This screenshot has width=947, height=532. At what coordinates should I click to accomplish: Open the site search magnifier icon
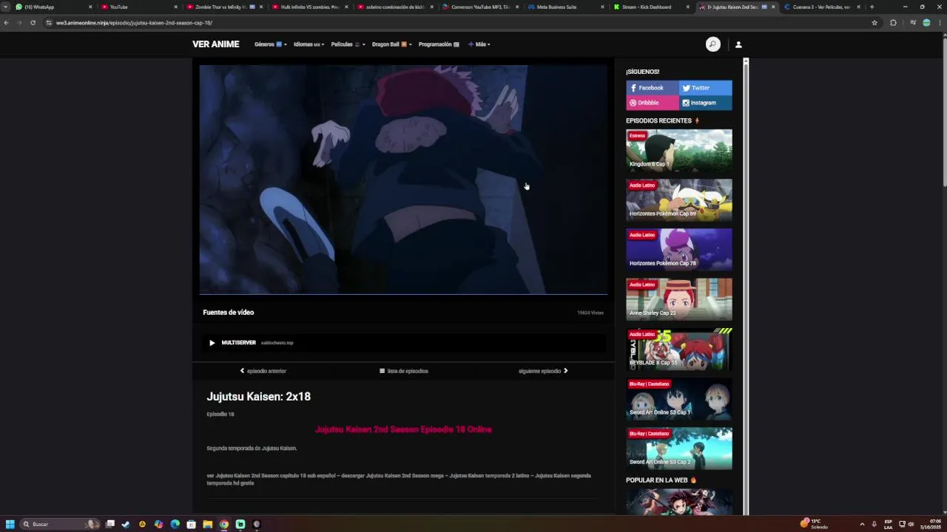712,44
